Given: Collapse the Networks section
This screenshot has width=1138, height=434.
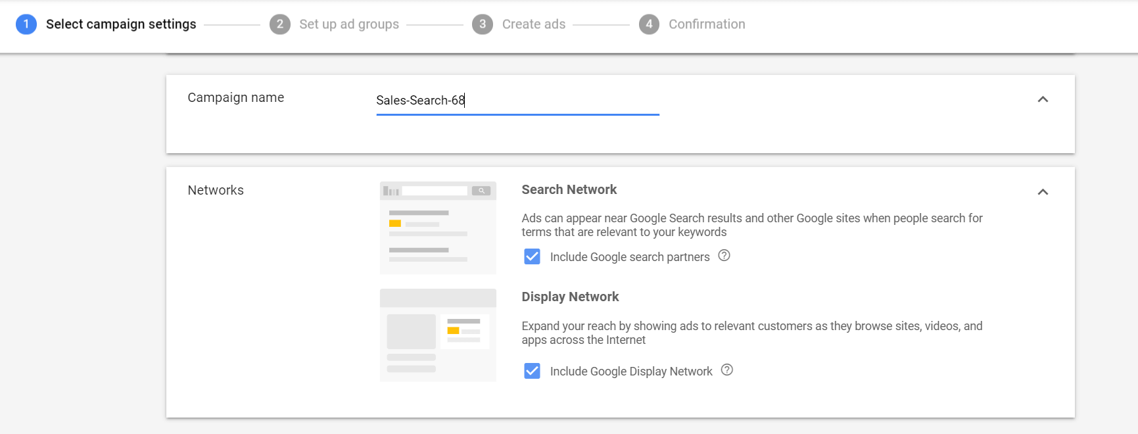Looking at the screenshot, I should (1043, 192).
